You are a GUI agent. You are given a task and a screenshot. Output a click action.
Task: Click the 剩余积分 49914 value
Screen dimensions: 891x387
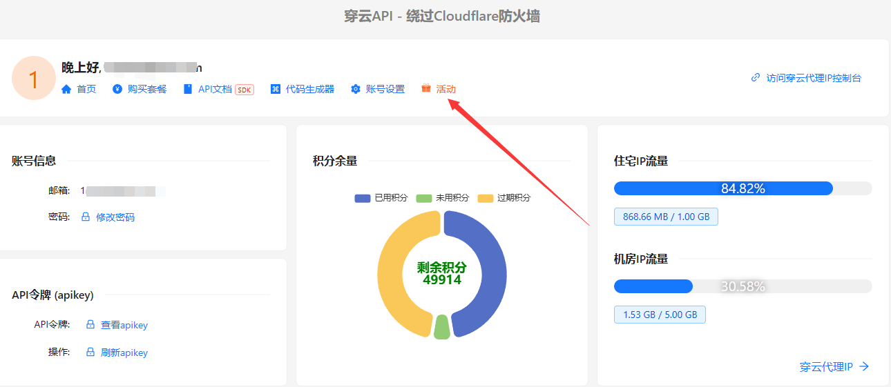[442, 274]
